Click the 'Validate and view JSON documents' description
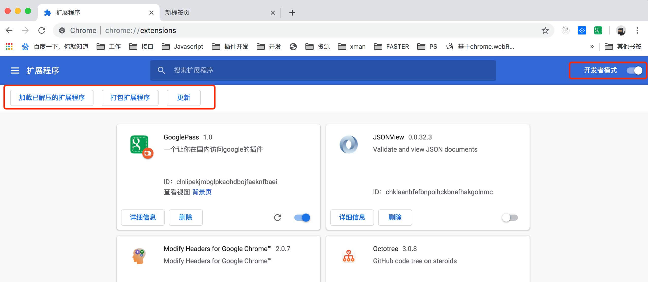Viewport: 648px width, 282px height. 425,149
